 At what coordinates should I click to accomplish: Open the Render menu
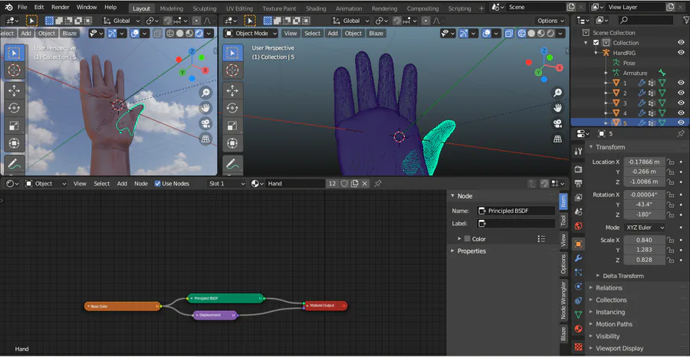(x=61, y=8)
